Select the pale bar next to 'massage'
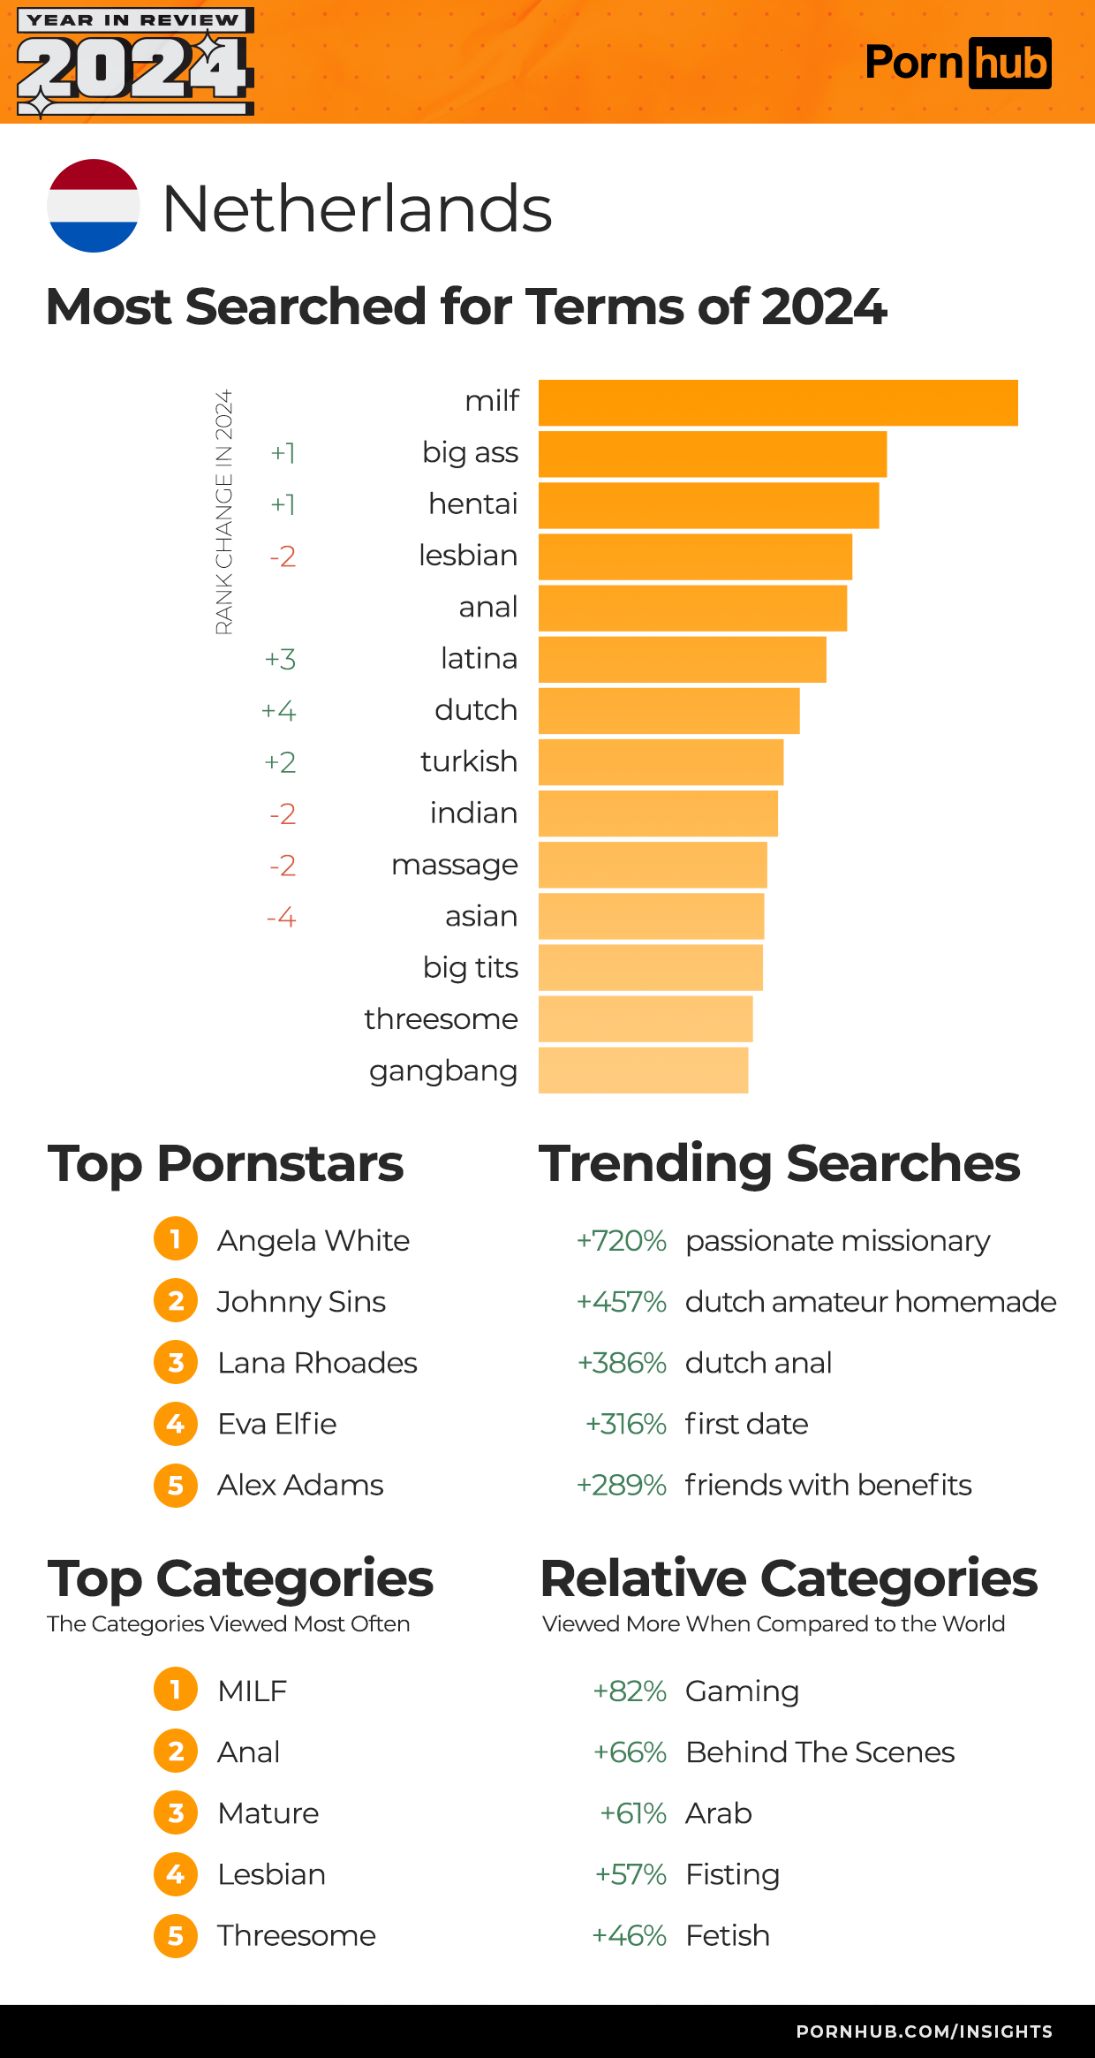The width and height of the screenshot is (1095, 2058). [652, 865]
